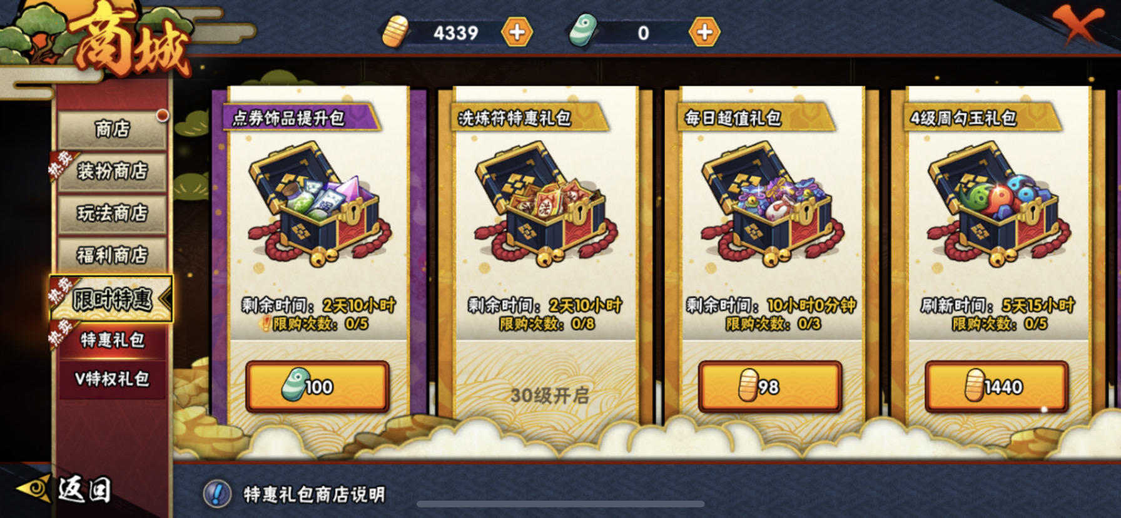Select the 限时特惠 tab
The height and width of the screenshot is (518, 1121).
click(x=112, y=299)
